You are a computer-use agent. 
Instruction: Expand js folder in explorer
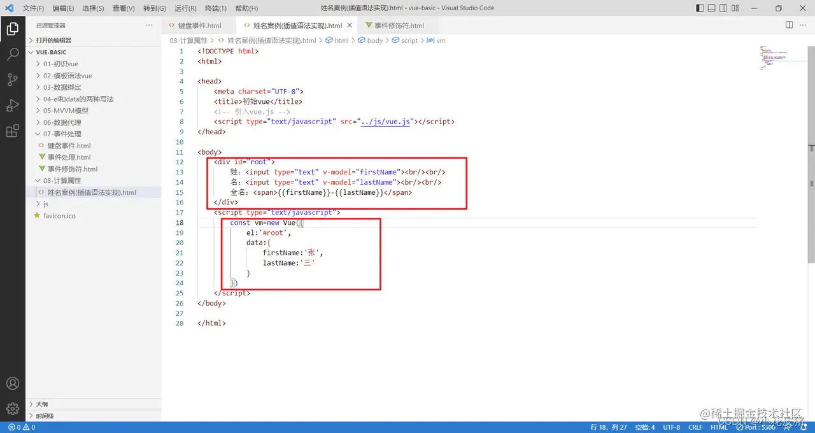pyautogui.click(x=94, y=204)
